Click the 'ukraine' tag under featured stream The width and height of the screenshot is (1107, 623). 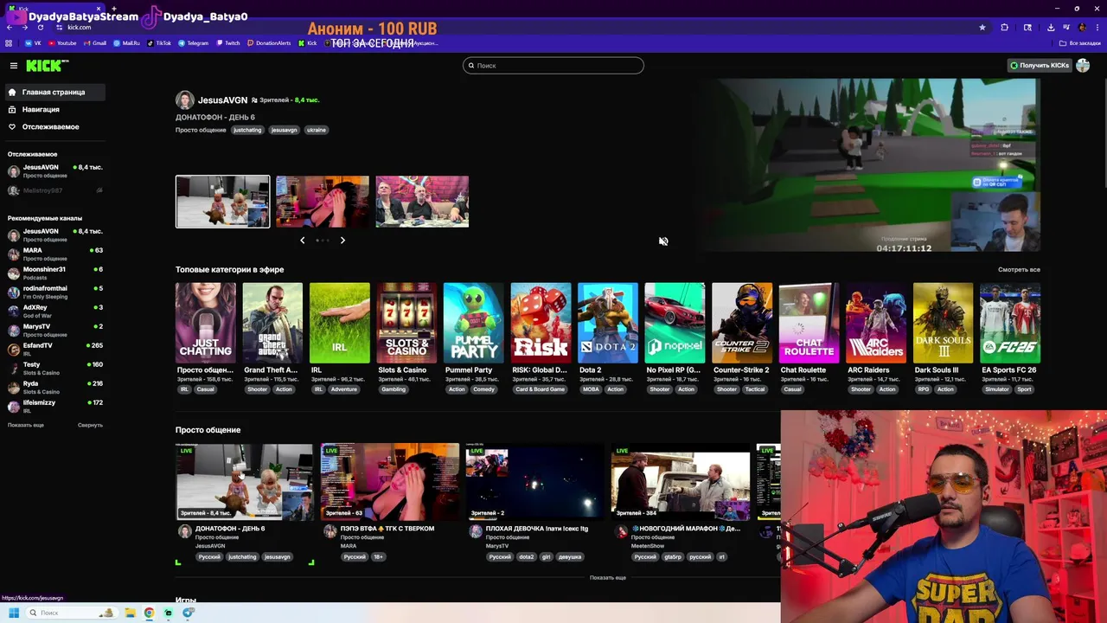pos(317,130)
